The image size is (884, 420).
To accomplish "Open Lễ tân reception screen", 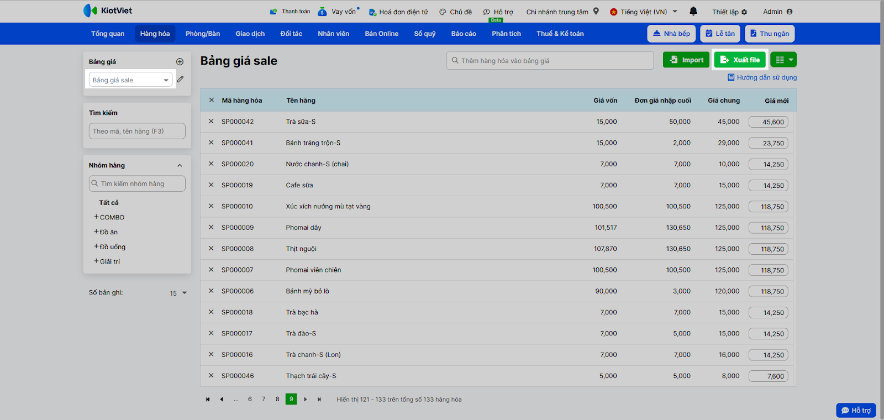I will point(720,34).
